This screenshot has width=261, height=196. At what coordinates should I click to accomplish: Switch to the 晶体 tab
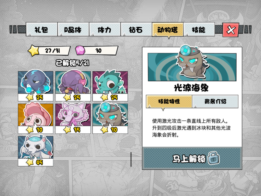point(73,29)
